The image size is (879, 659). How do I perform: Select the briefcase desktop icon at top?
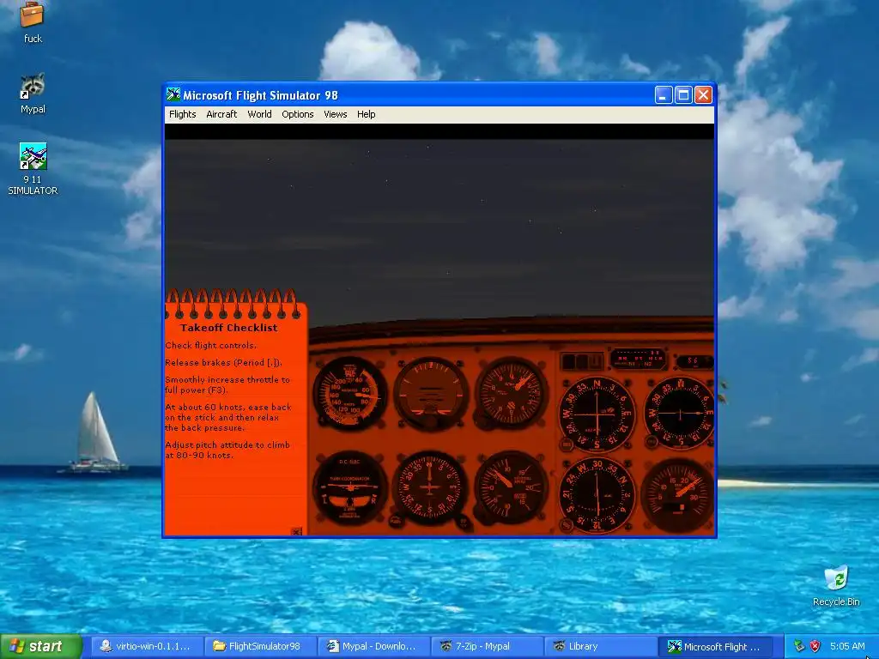point(33,22)
